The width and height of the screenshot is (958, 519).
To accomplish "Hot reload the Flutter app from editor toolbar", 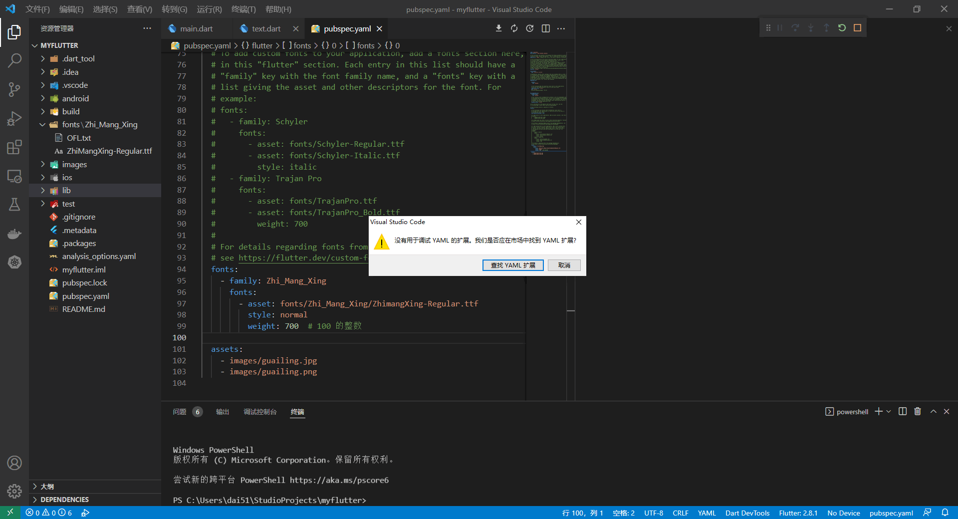I will pos(514,28).
